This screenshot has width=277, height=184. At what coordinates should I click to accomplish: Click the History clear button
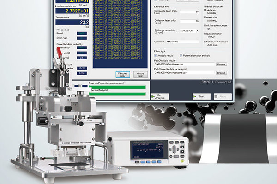pyautogui.click(x=140, y=75)
